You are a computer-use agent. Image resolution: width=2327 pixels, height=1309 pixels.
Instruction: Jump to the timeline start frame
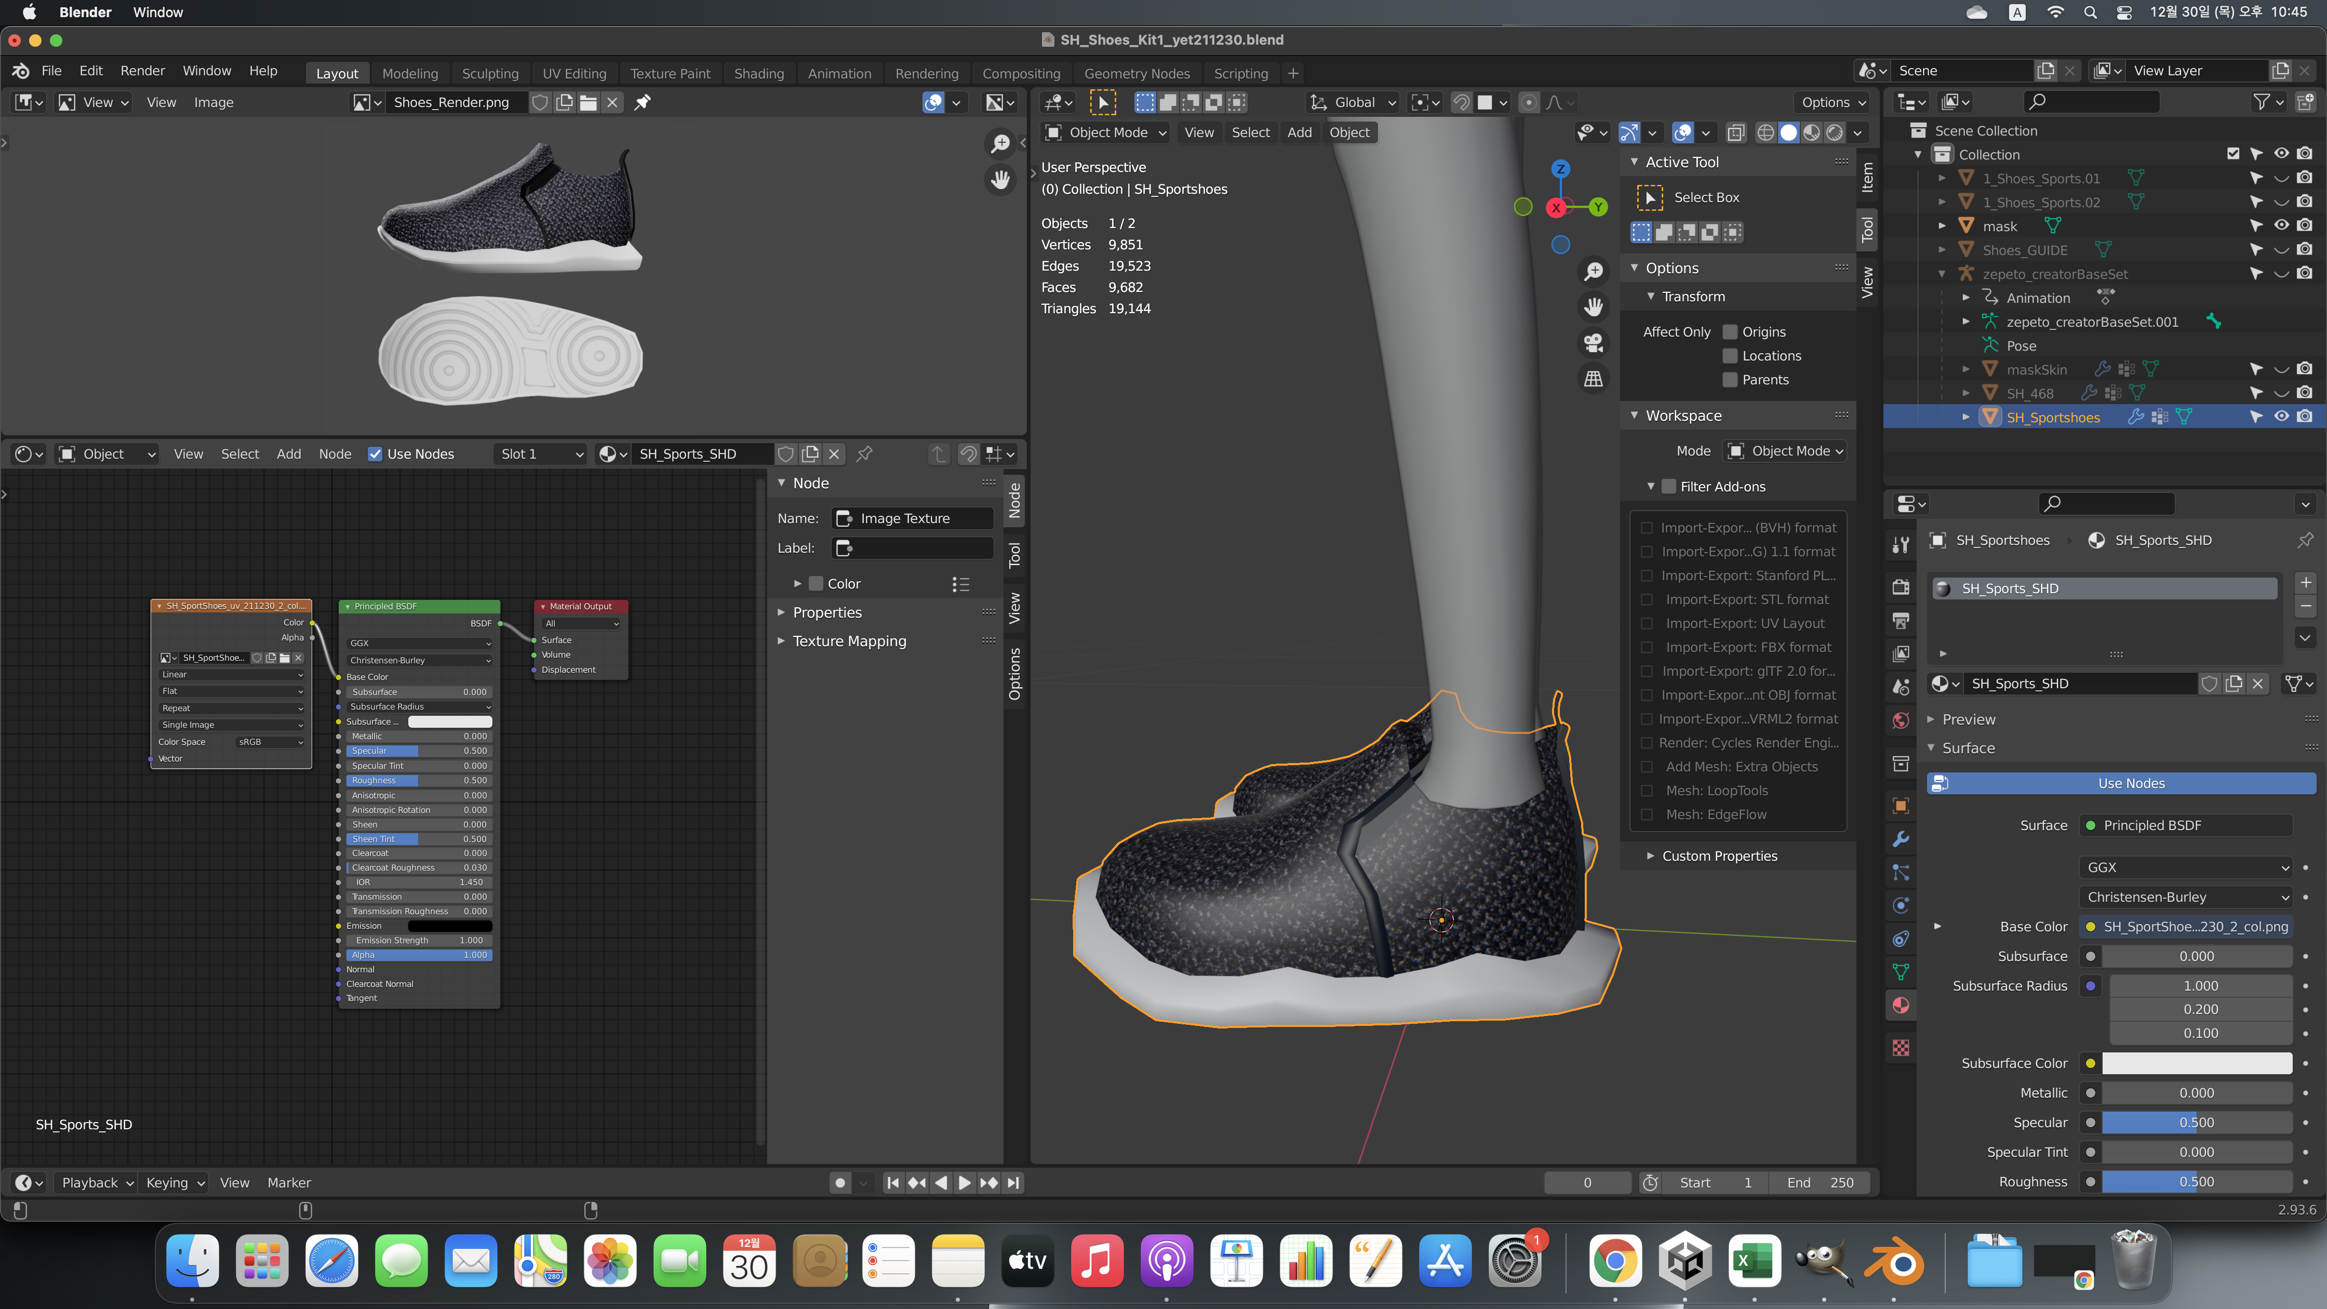(892, 1183)
